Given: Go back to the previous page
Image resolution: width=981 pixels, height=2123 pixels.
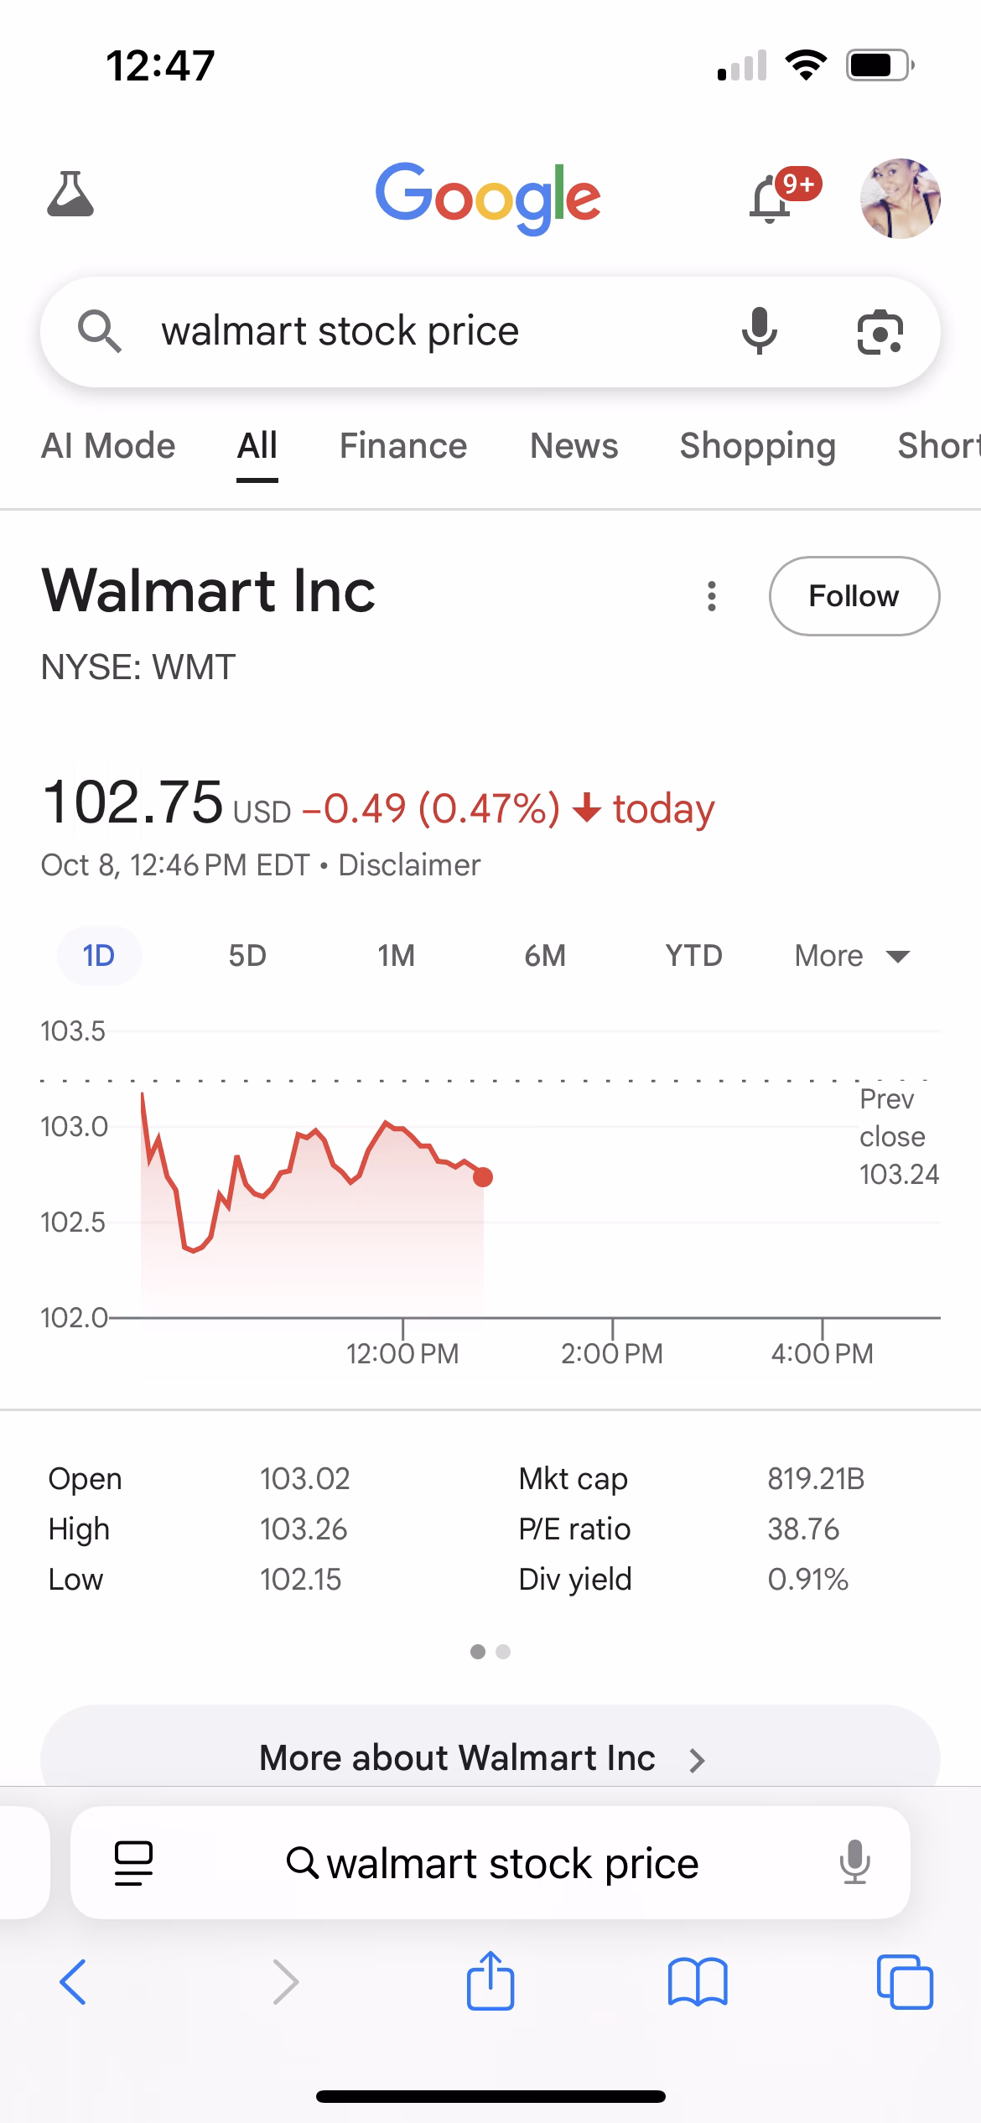Looking at the screenshot, I should (74, 1982).
